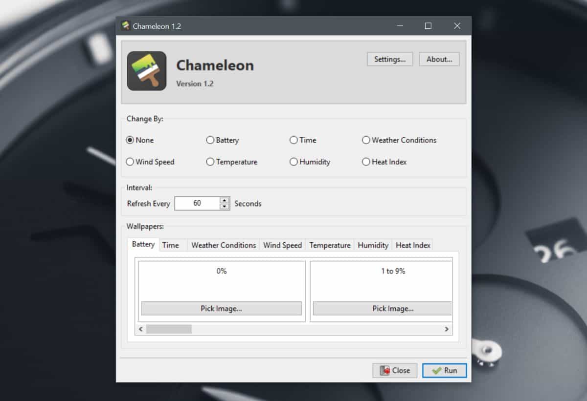Click the "Change By:" group label
587x401 pixels.
pyautogui.click(x=145, y=119)
